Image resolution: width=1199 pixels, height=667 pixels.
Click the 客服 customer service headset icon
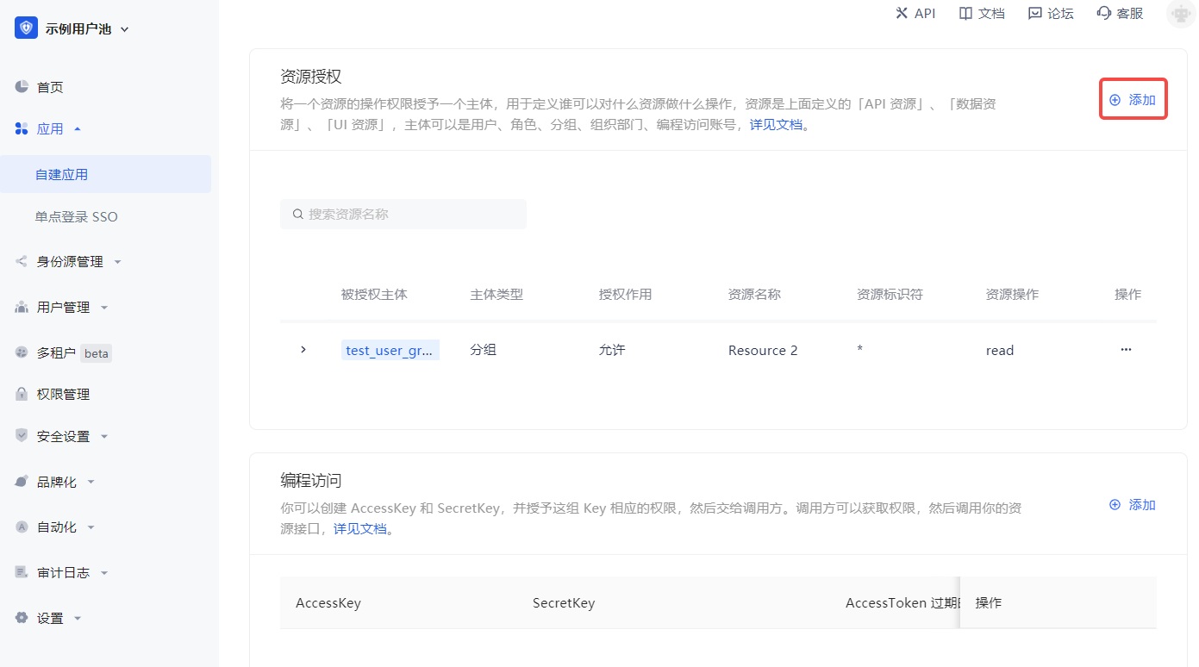pos(1104,13)
